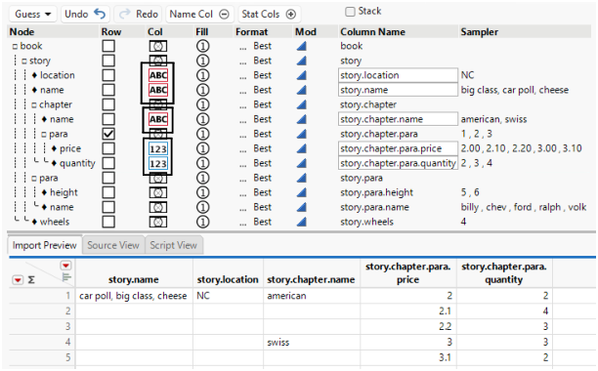The image size is (598, 371).
Task: Toggle ABC column icon for chapter name row
Action: pos(158,119)
